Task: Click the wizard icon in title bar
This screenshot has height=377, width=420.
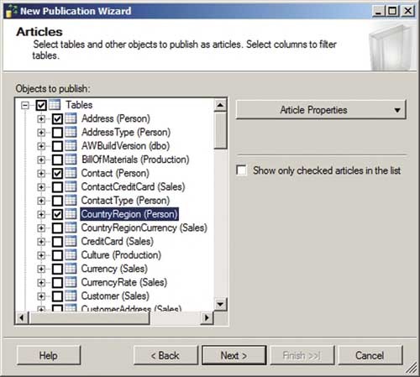Action: tap(11, 11)
